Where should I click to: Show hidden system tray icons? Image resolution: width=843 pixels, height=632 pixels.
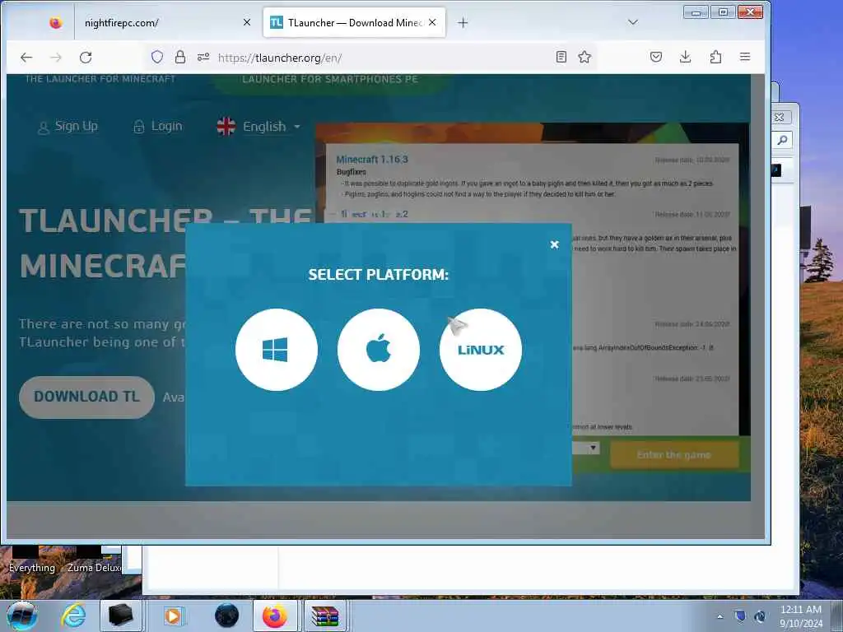[x=720, y=616]
